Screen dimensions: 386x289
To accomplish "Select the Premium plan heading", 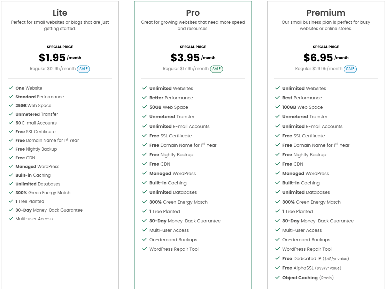I will pyautogui.click(x=326, y=13).
